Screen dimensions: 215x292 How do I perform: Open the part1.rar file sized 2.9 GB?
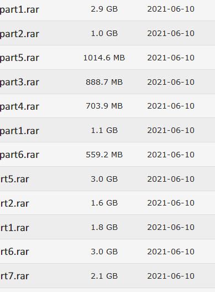[19, 9]
